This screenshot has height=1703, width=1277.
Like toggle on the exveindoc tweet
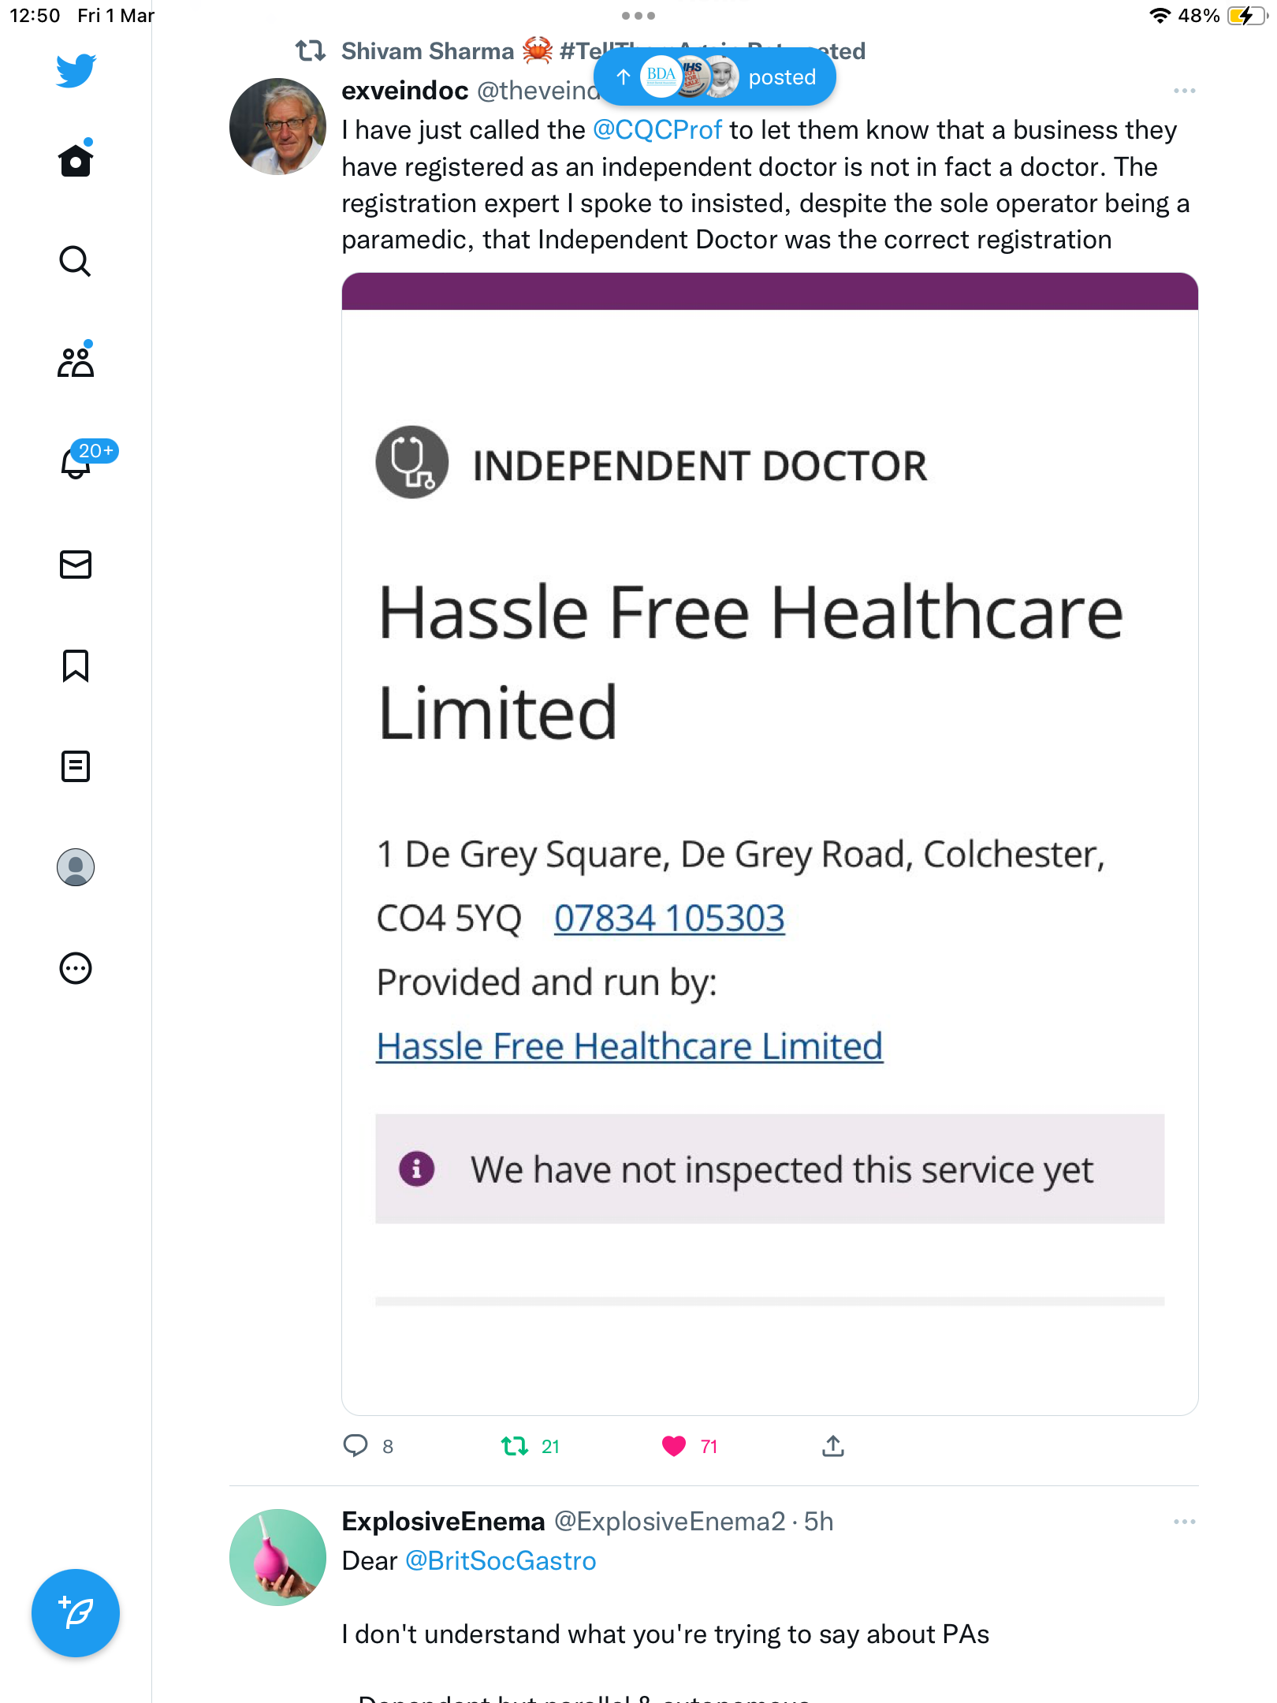click(674, 1446)
